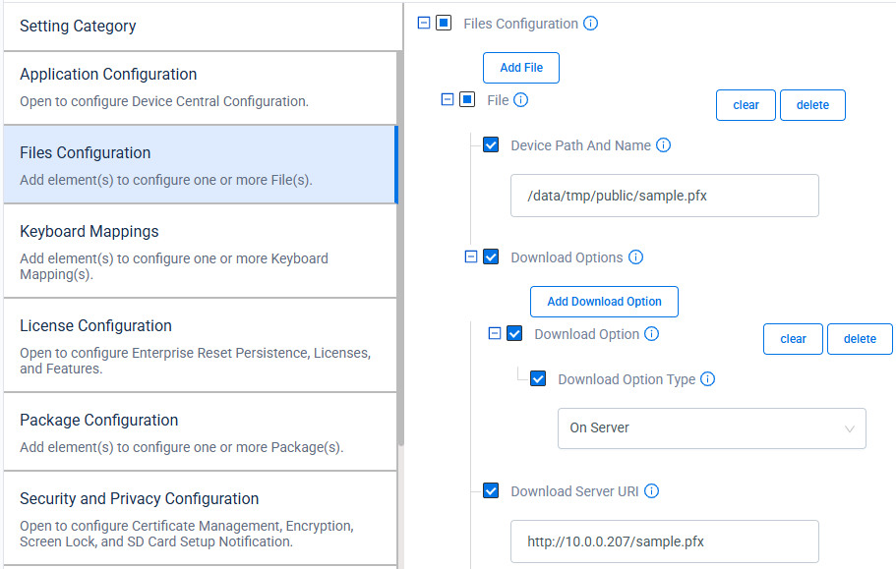Open info icon for Download Server URI
Viewport: 896px width, 569px height.
pos(651,490)
